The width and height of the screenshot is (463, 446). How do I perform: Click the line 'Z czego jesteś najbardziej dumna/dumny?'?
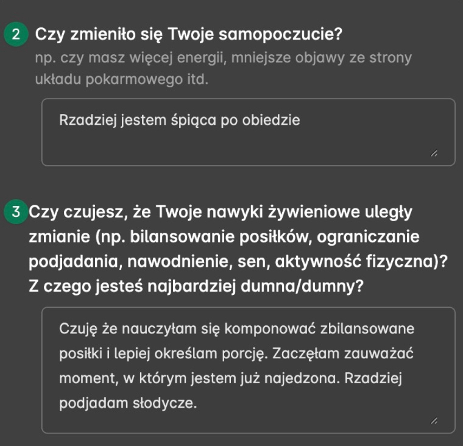pos(196,285)
